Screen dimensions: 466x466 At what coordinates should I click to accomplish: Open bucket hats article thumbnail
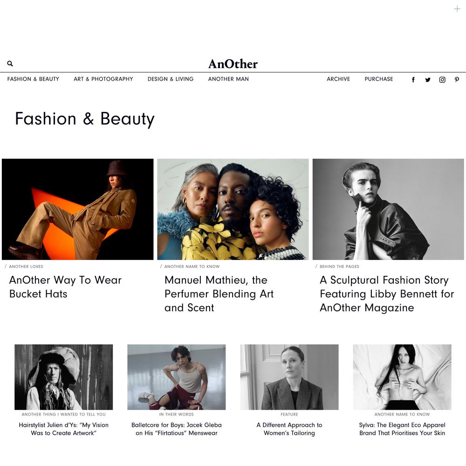point(77,209)
